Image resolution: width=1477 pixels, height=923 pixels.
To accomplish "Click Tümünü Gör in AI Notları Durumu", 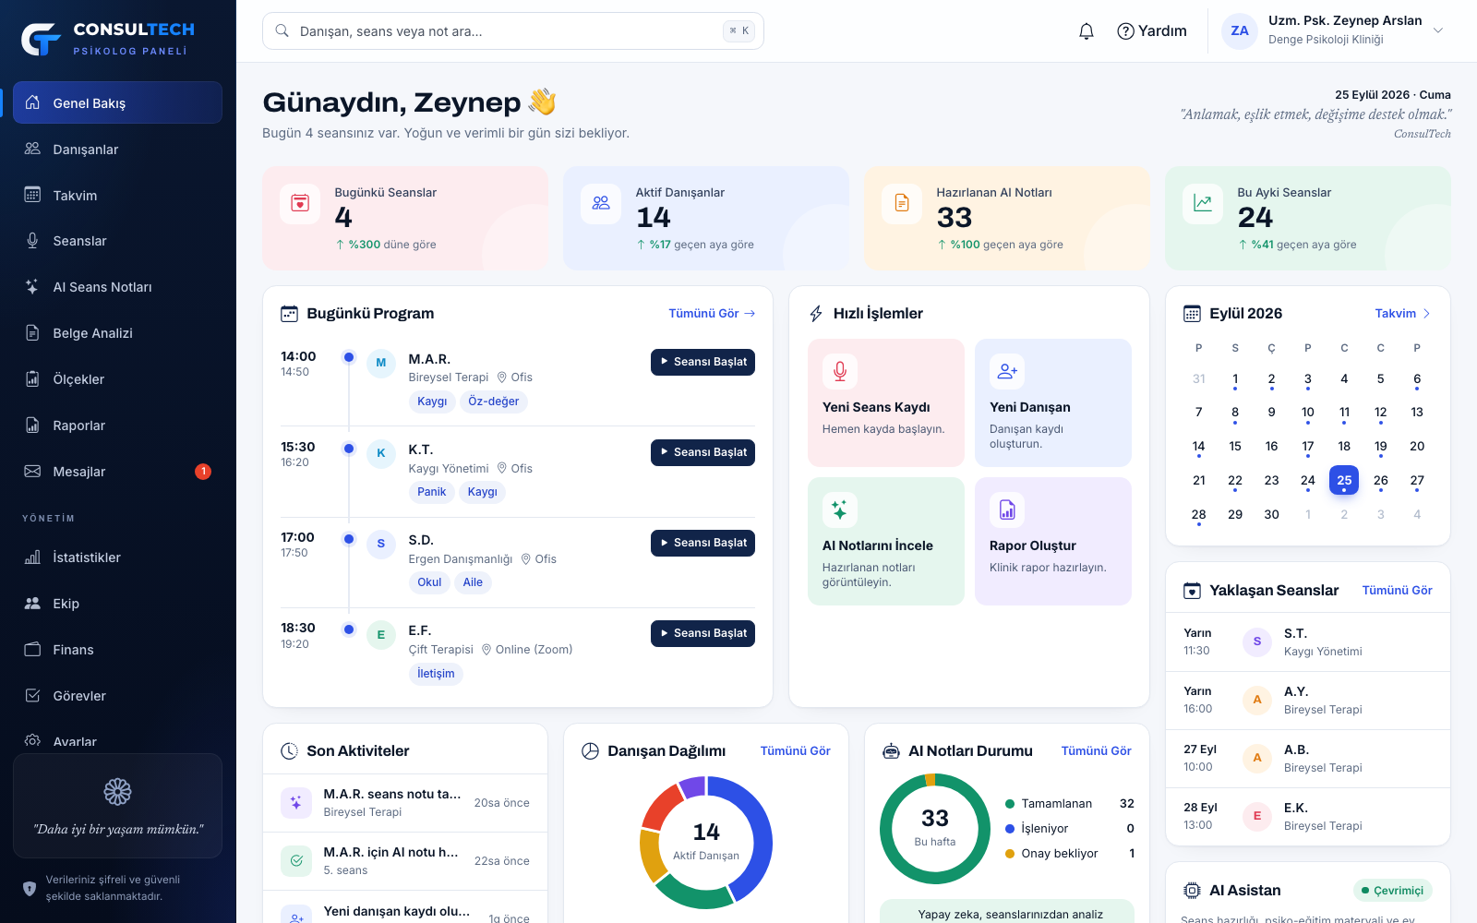I will [x=1096, y=751].
